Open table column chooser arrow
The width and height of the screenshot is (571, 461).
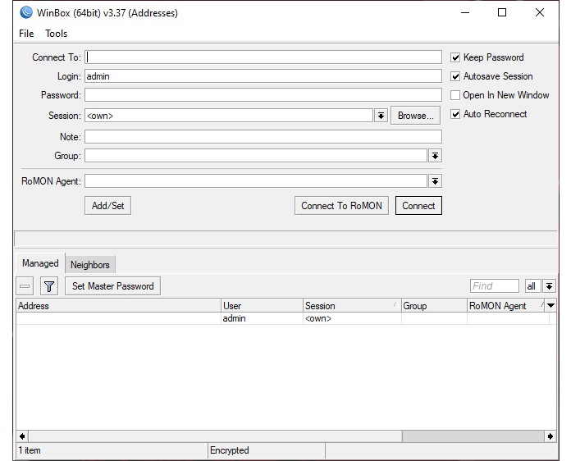[551, 305]
